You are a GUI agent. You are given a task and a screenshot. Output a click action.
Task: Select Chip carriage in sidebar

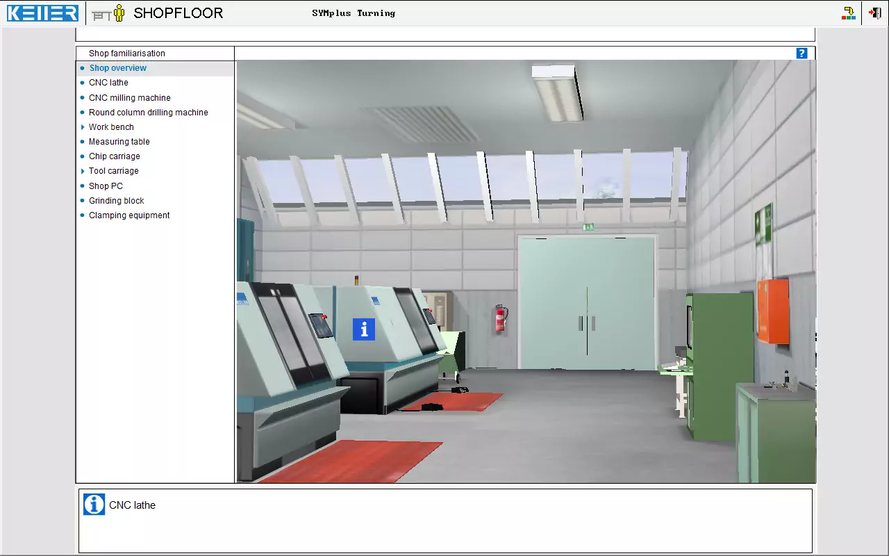pos(114,156)
